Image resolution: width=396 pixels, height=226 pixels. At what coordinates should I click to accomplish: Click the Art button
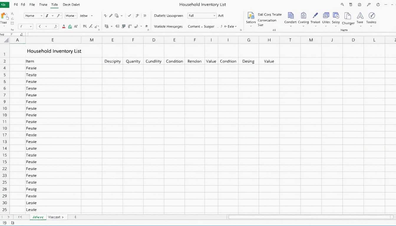point(221,16)
